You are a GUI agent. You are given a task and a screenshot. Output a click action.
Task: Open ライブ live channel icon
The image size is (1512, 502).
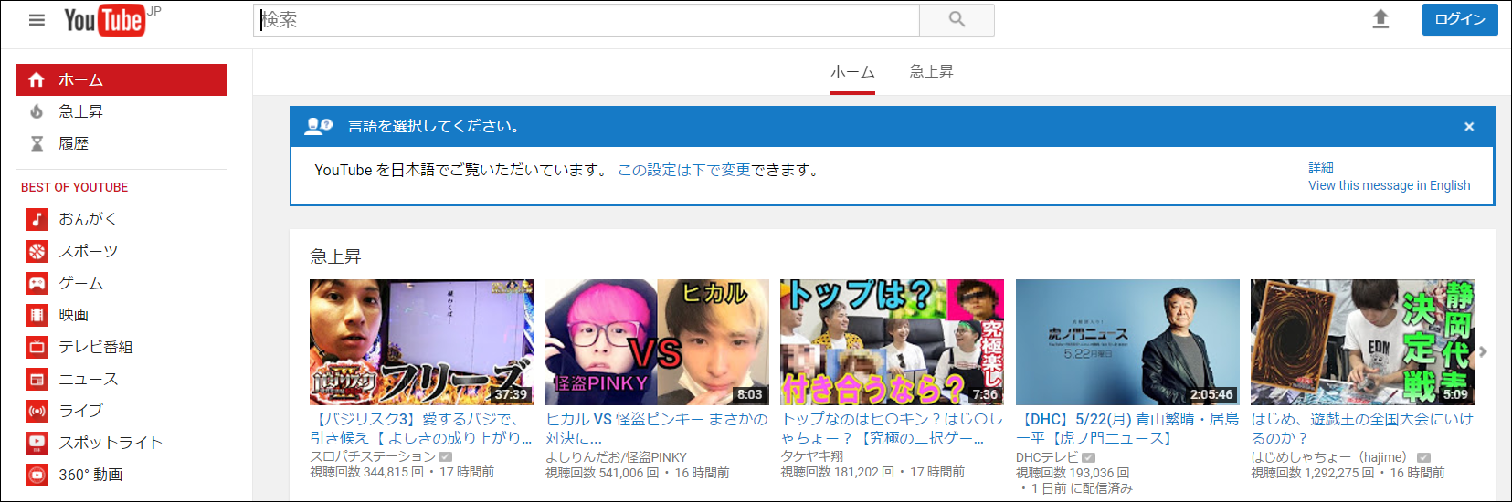click(x=37, y=411)
